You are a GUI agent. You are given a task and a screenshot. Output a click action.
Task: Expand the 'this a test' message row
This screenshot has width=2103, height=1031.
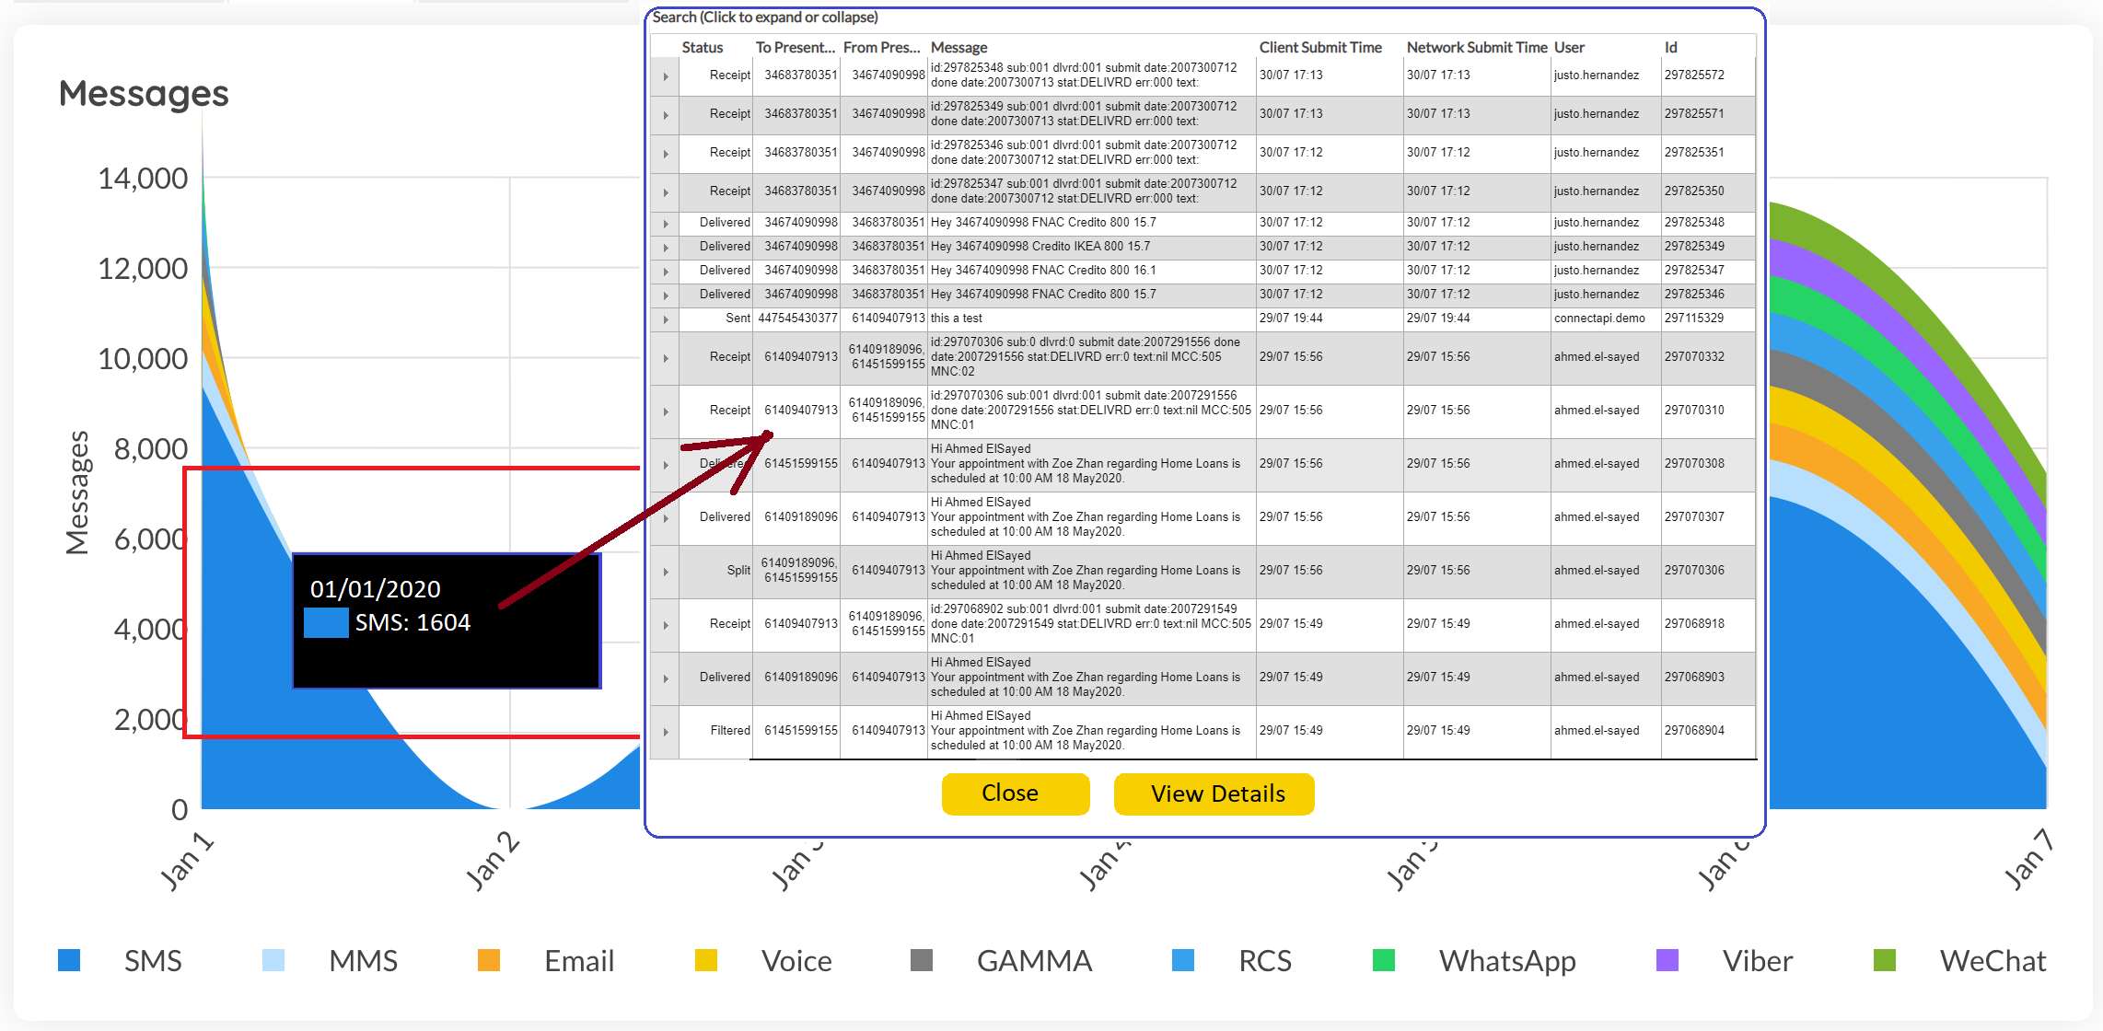tap(665, 319)
